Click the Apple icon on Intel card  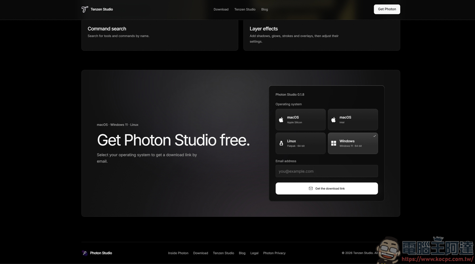click(x=333, y=120)
